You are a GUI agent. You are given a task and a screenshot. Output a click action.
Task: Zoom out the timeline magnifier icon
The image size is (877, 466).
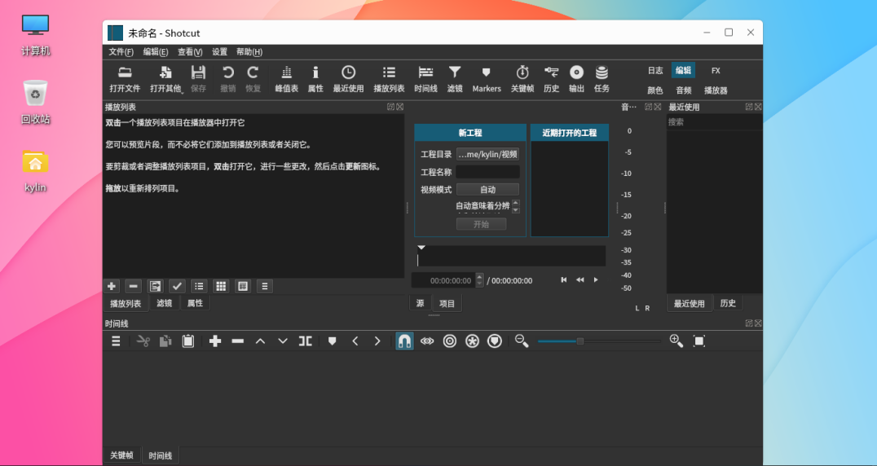(522, 341)
